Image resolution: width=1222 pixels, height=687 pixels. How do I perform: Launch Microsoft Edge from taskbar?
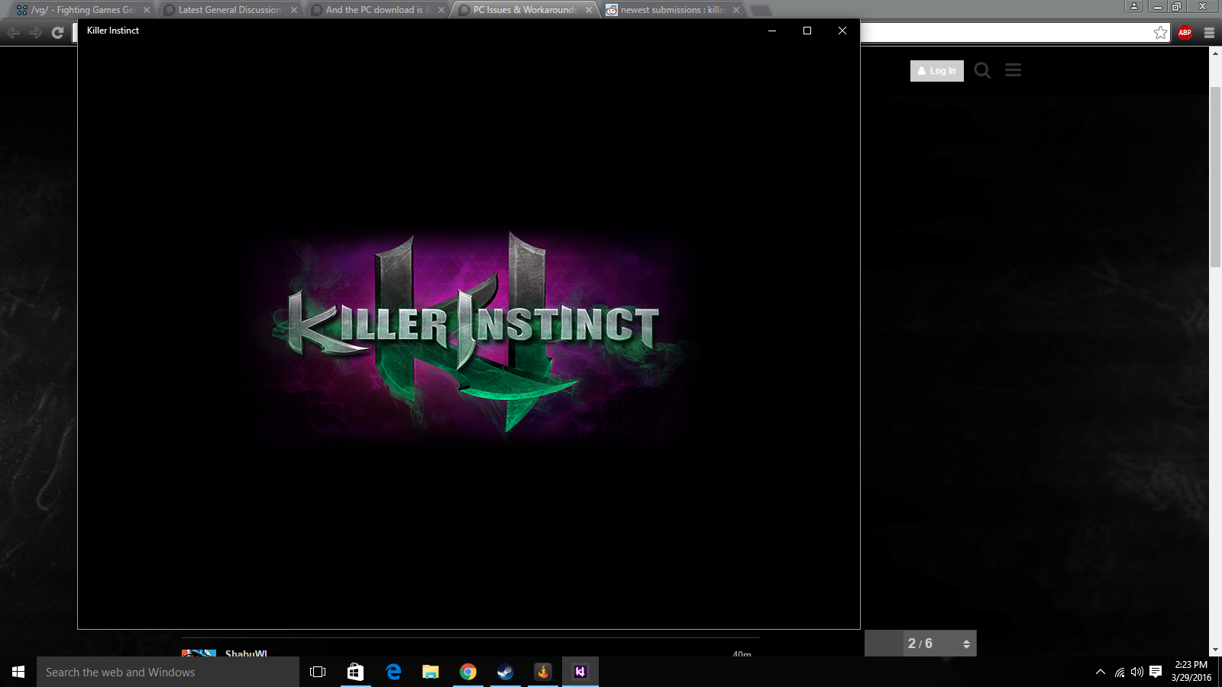click(393, 672)
